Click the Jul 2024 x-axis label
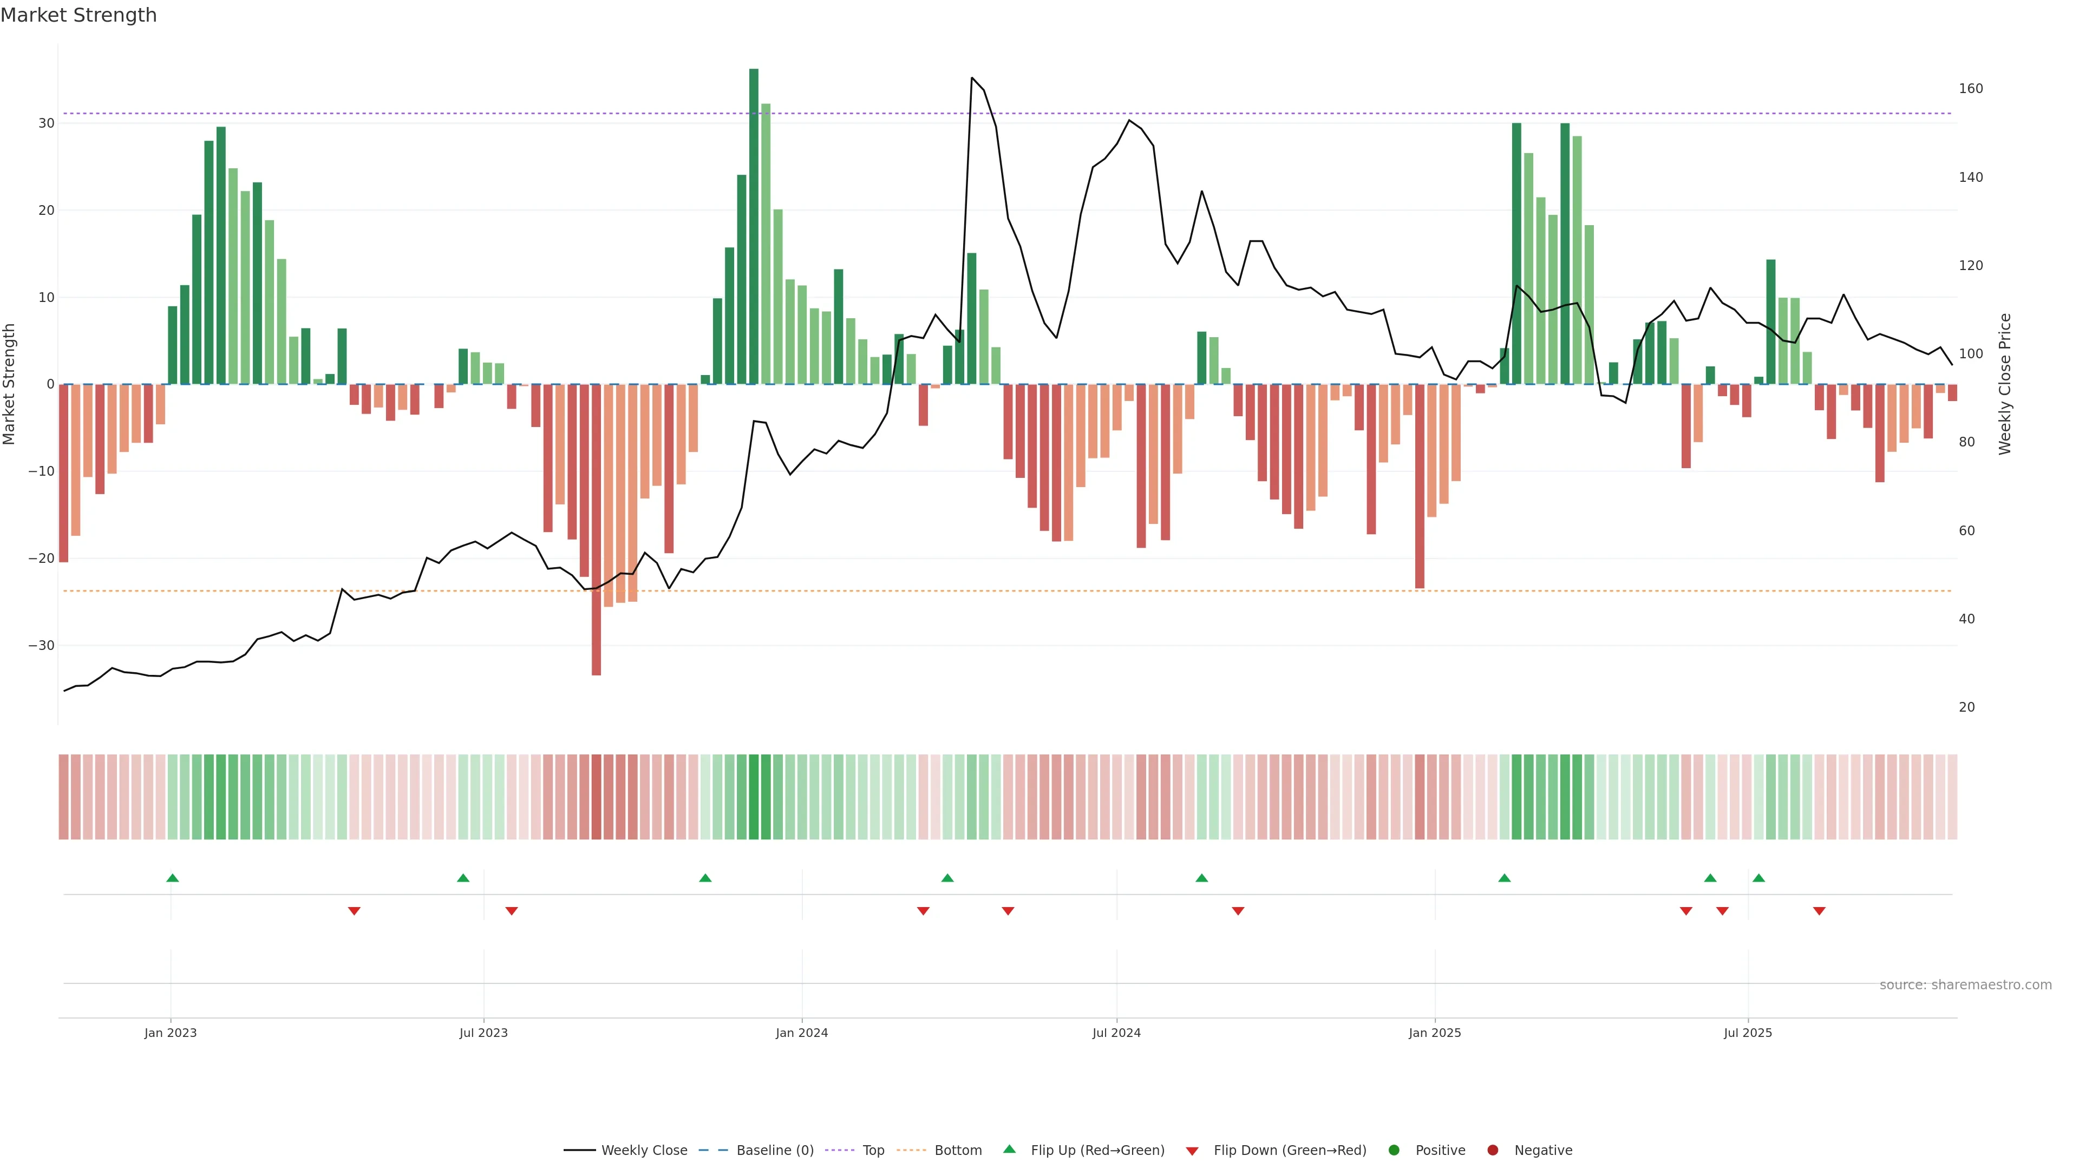Viewport: 2079px width, 1169px height. click(x=1116, y=1033)
